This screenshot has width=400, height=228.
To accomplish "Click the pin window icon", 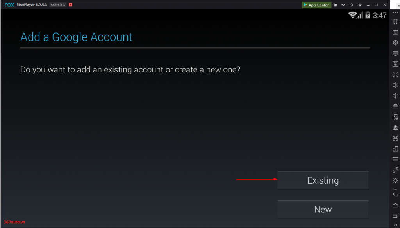I will (352, 5).
